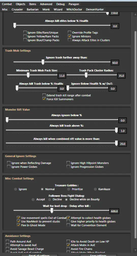
Task: Click the vertical scrollbar up arrow
Action: 135,14
